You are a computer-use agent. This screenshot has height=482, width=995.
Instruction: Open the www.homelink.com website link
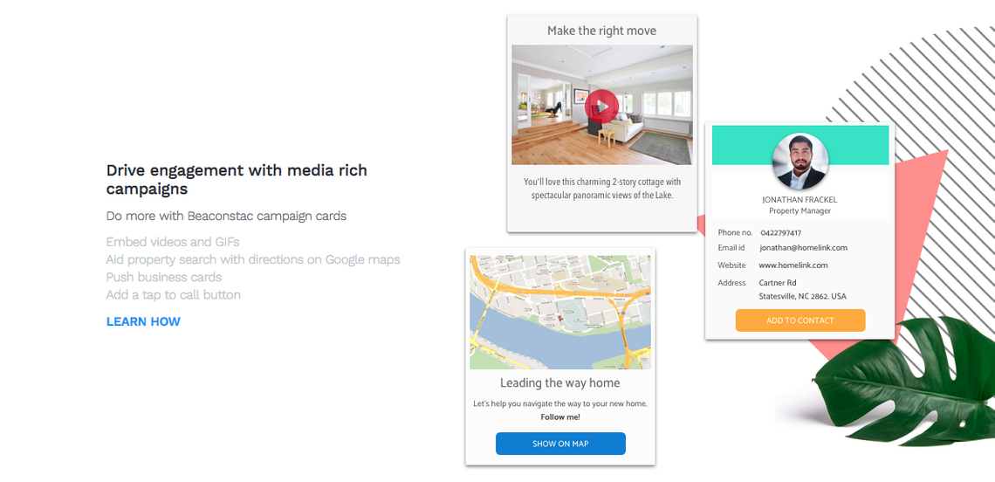point(793,265)
